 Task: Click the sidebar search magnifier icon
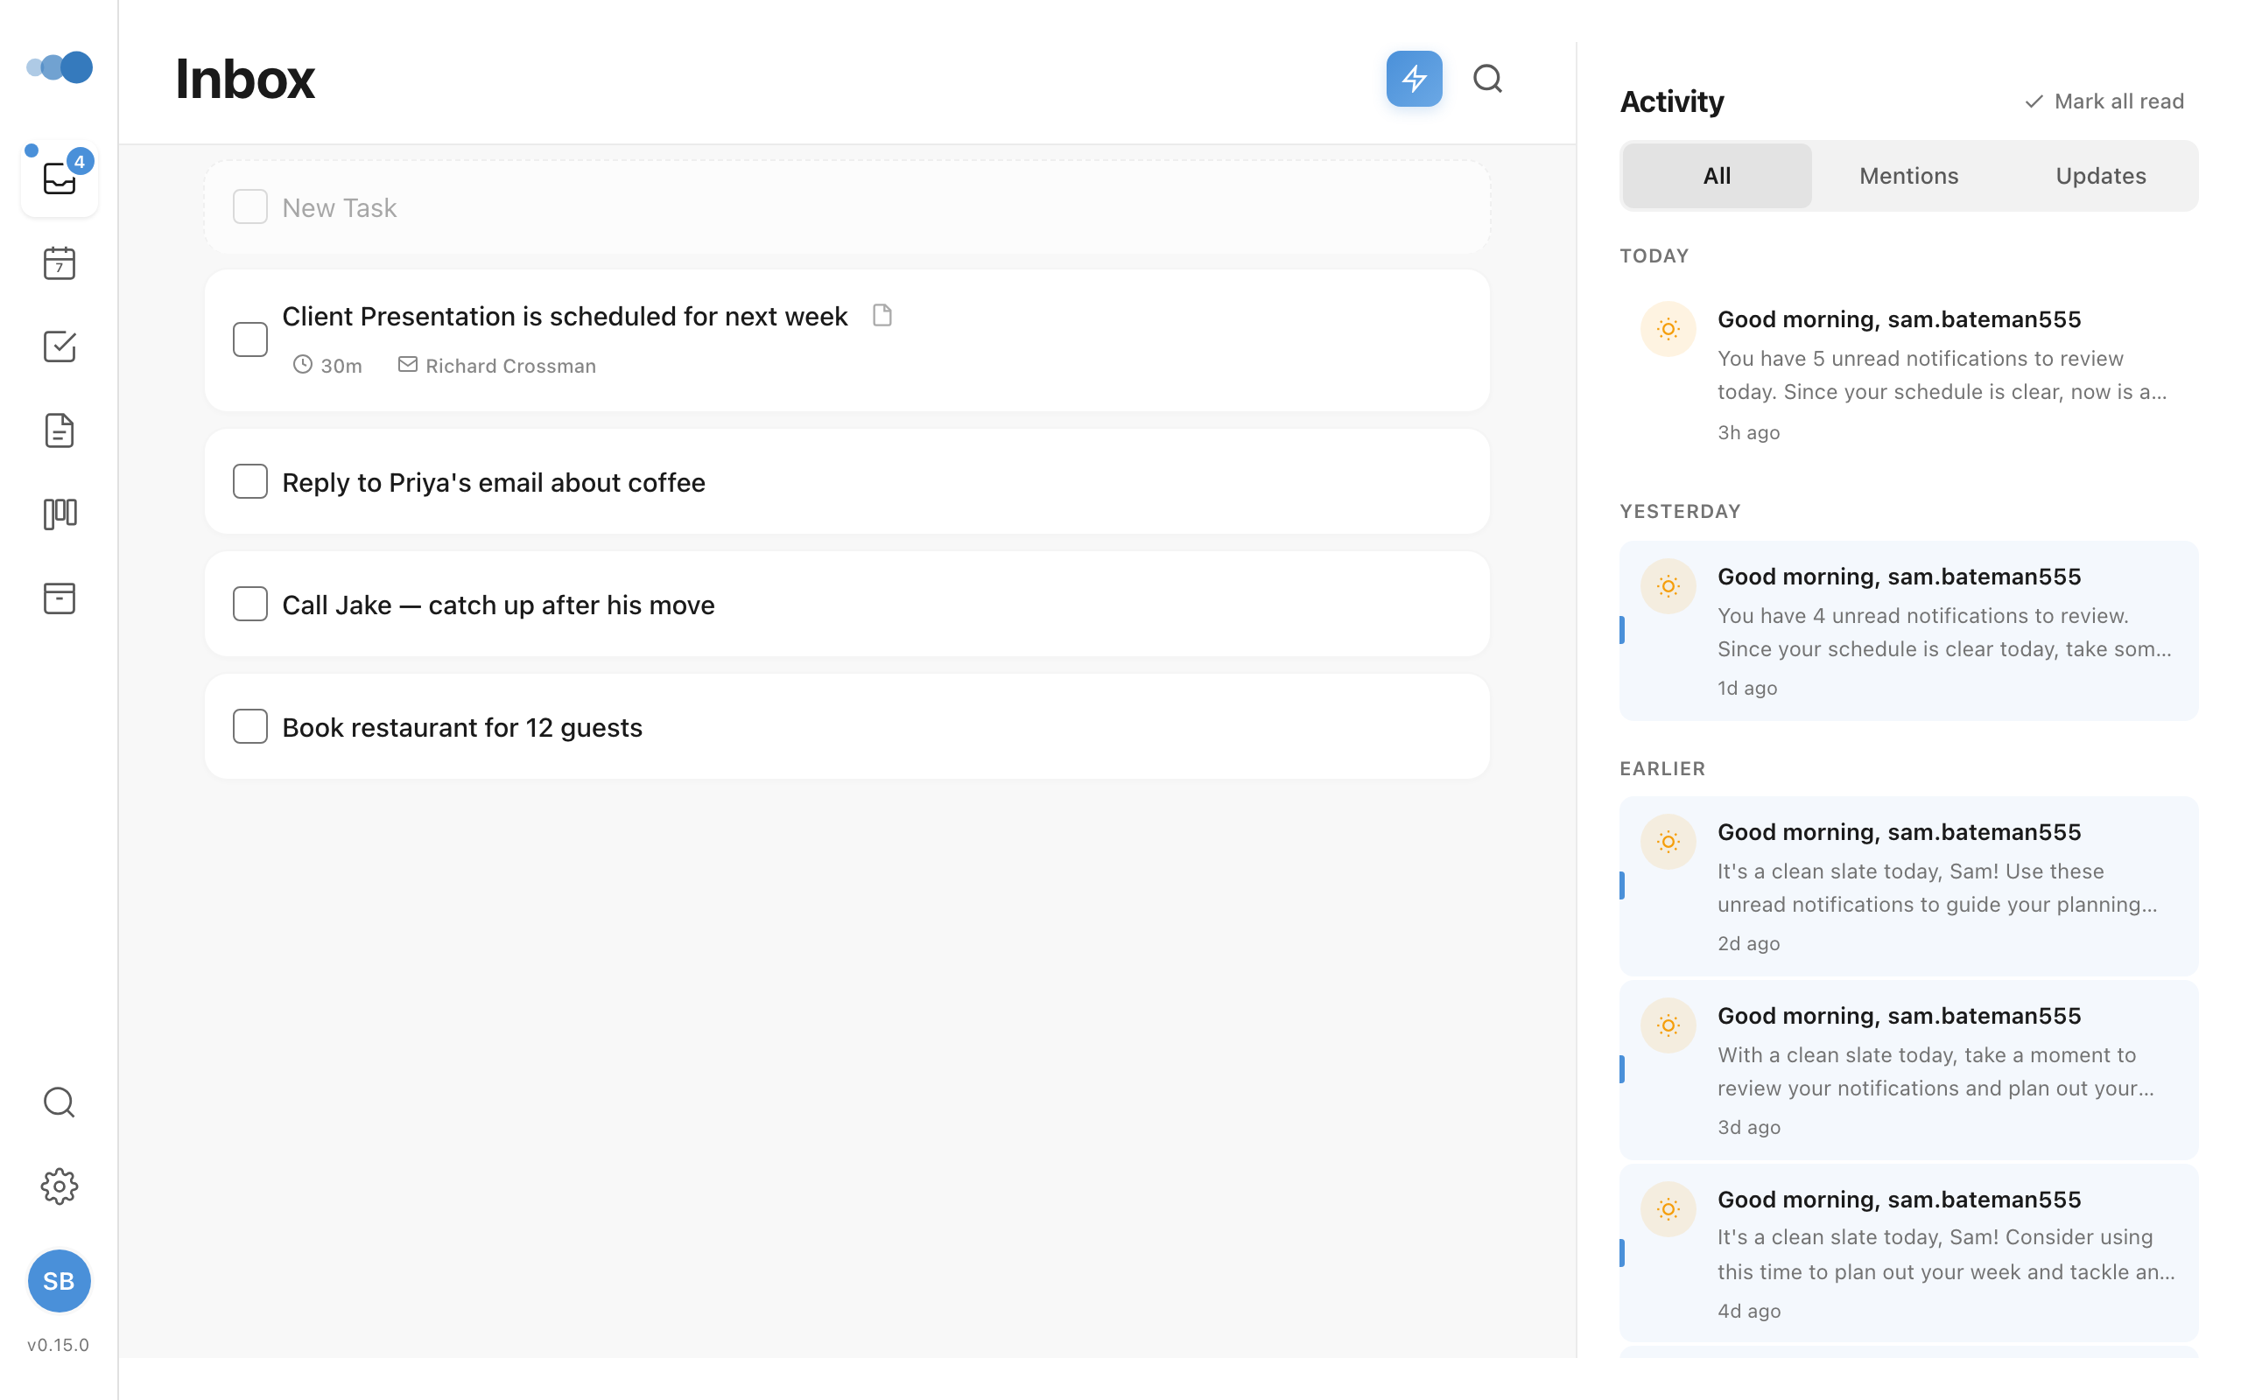tap(60, 1102)
